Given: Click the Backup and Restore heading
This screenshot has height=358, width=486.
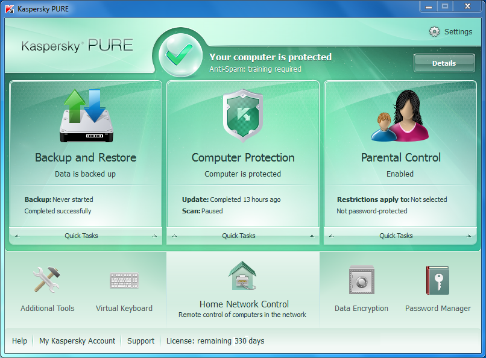Looking at the screenshot, I should [x=86, y=158].
